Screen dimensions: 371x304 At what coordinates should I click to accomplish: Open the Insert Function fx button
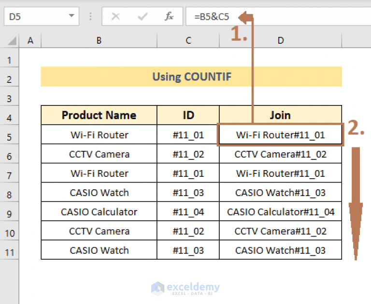click(x=169, y=16)
